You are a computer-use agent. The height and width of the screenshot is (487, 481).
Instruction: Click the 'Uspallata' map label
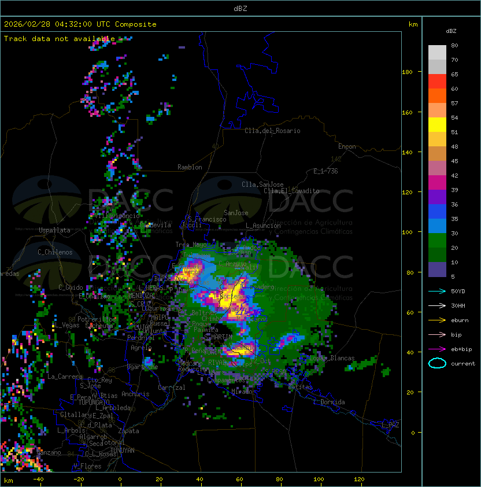(x=54, y=230)
